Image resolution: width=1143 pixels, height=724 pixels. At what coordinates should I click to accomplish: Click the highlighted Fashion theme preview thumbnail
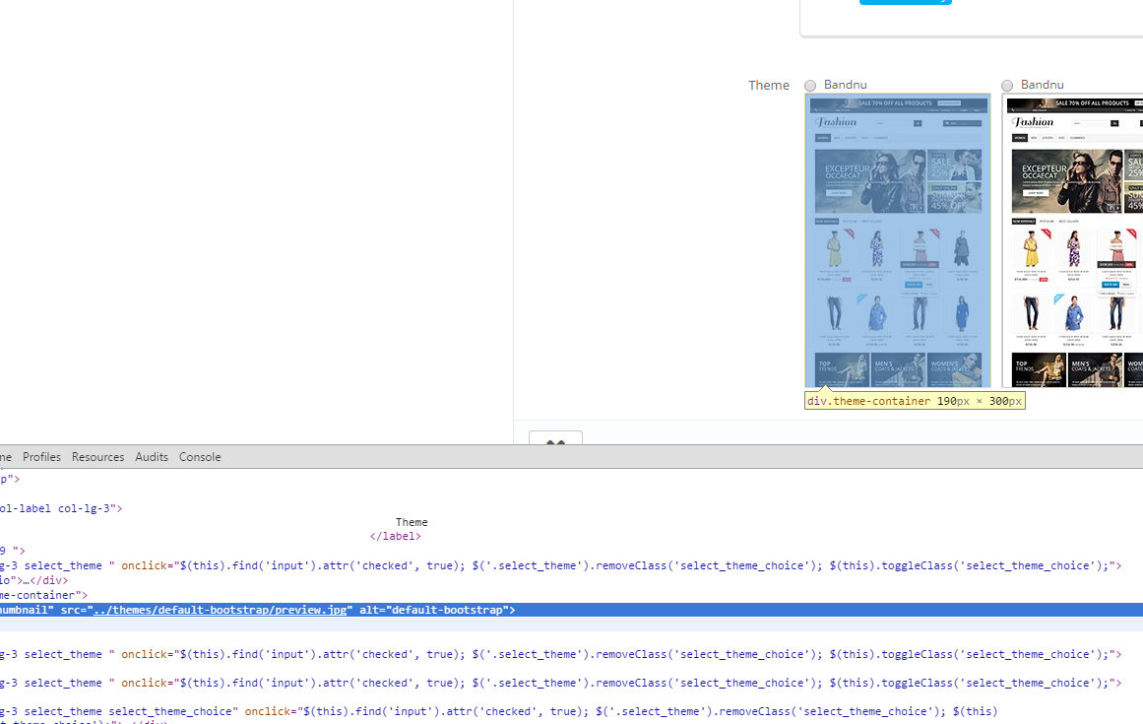(x=898, y=241)
